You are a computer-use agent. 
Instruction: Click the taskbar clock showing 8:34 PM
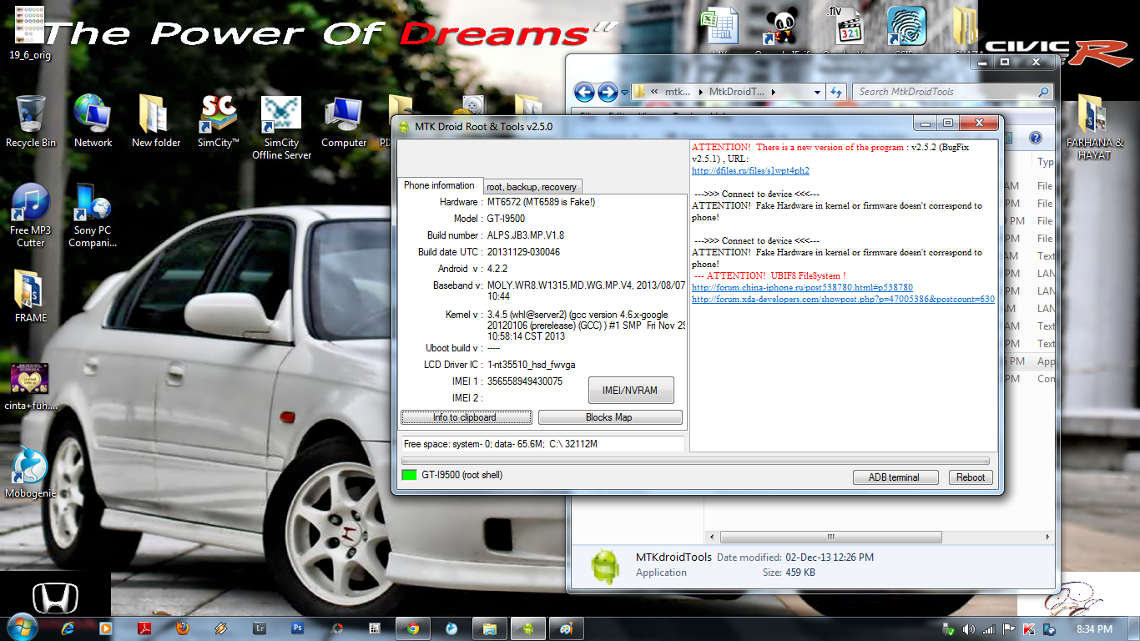click(1093, 628)
